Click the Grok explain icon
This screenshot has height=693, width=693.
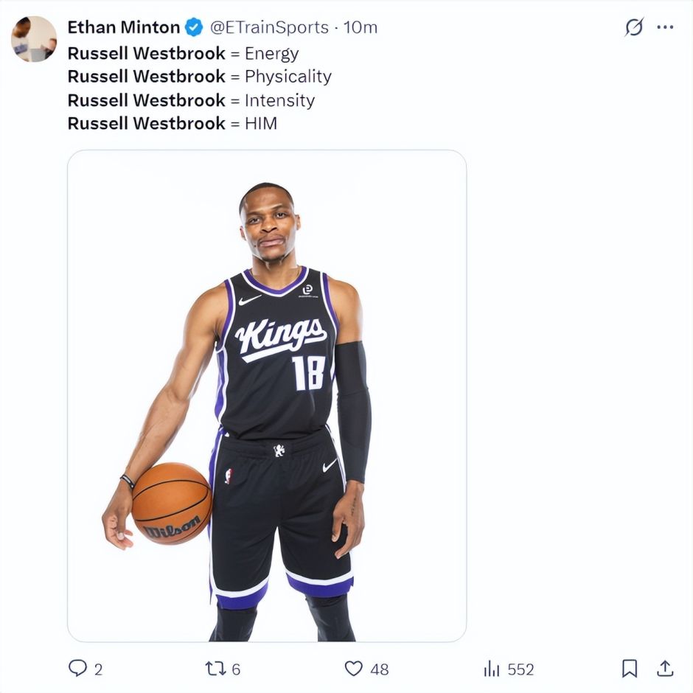pos(633,27)
